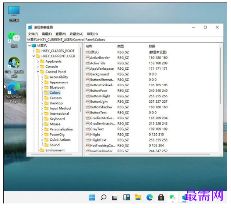Image resolution: width=231 pixels, height=208 pixels.
Task: Select the ActiveTitle value name
Action: 98,63
